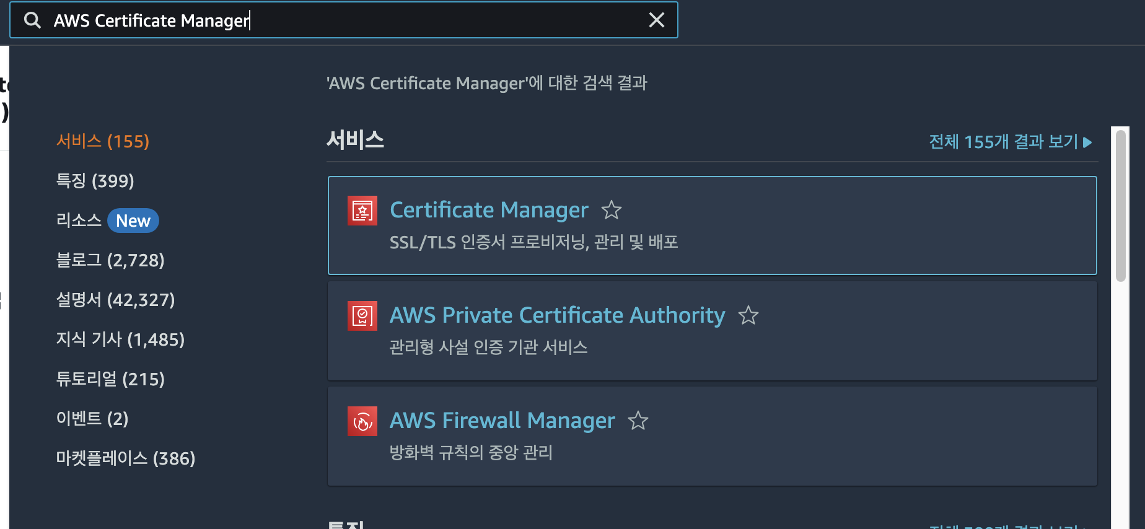Click the AWS Private Certificate Authority icon
The width and height of the screenshot is (1145, 529).
pyautogui.click(x=362, y=316)
